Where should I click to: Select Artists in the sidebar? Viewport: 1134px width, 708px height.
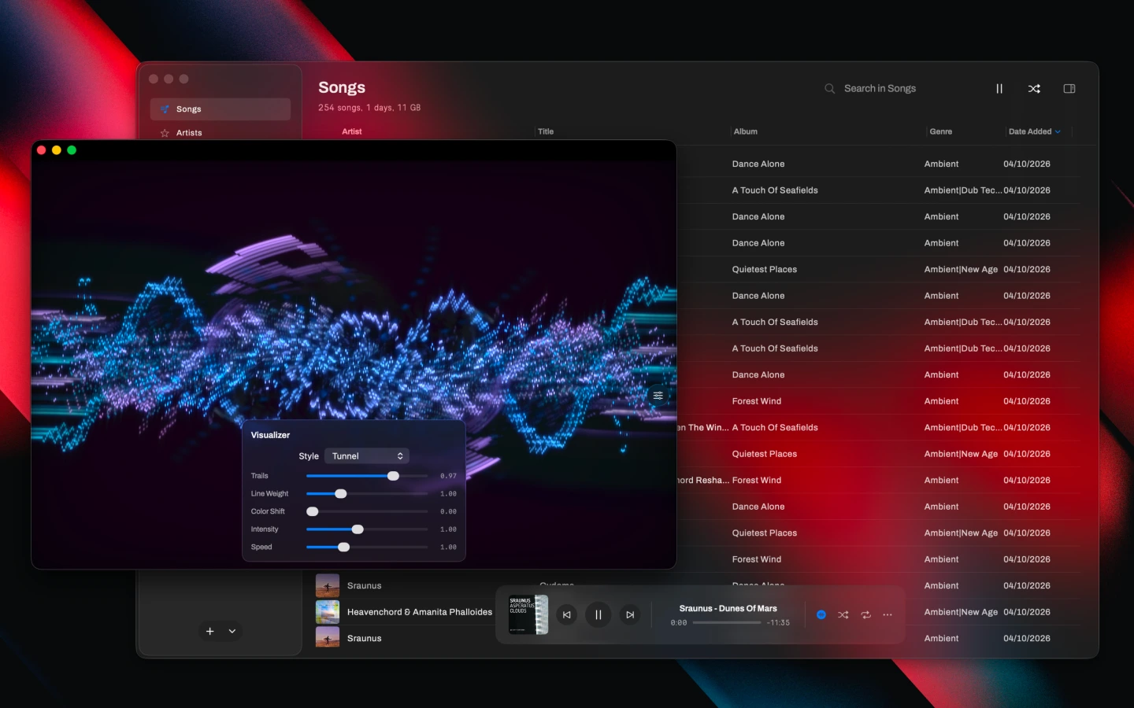tap(220, 133)
